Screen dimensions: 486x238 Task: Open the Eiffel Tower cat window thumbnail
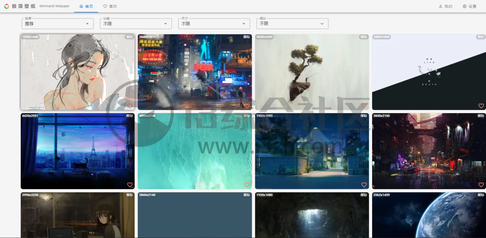click(77, 151)
